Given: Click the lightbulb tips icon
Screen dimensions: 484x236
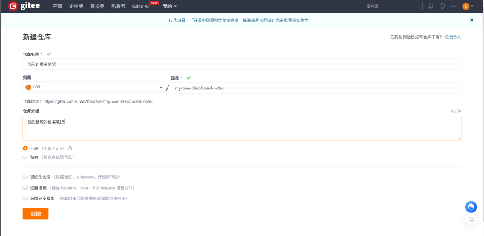Looking at the screenshot, I should click(442, 6).
